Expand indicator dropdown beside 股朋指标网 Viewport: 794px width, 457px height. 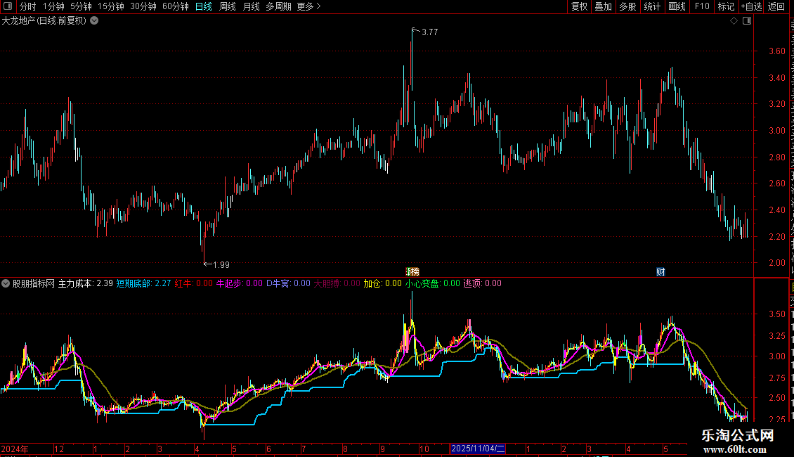(6, 284)
